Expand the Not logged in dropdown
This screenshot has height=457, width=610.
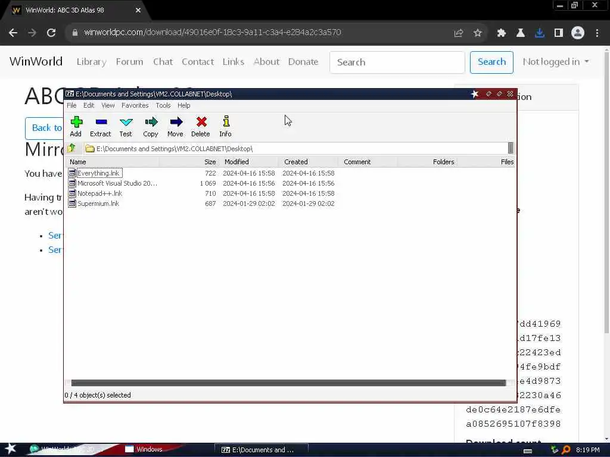coord(555,62)
